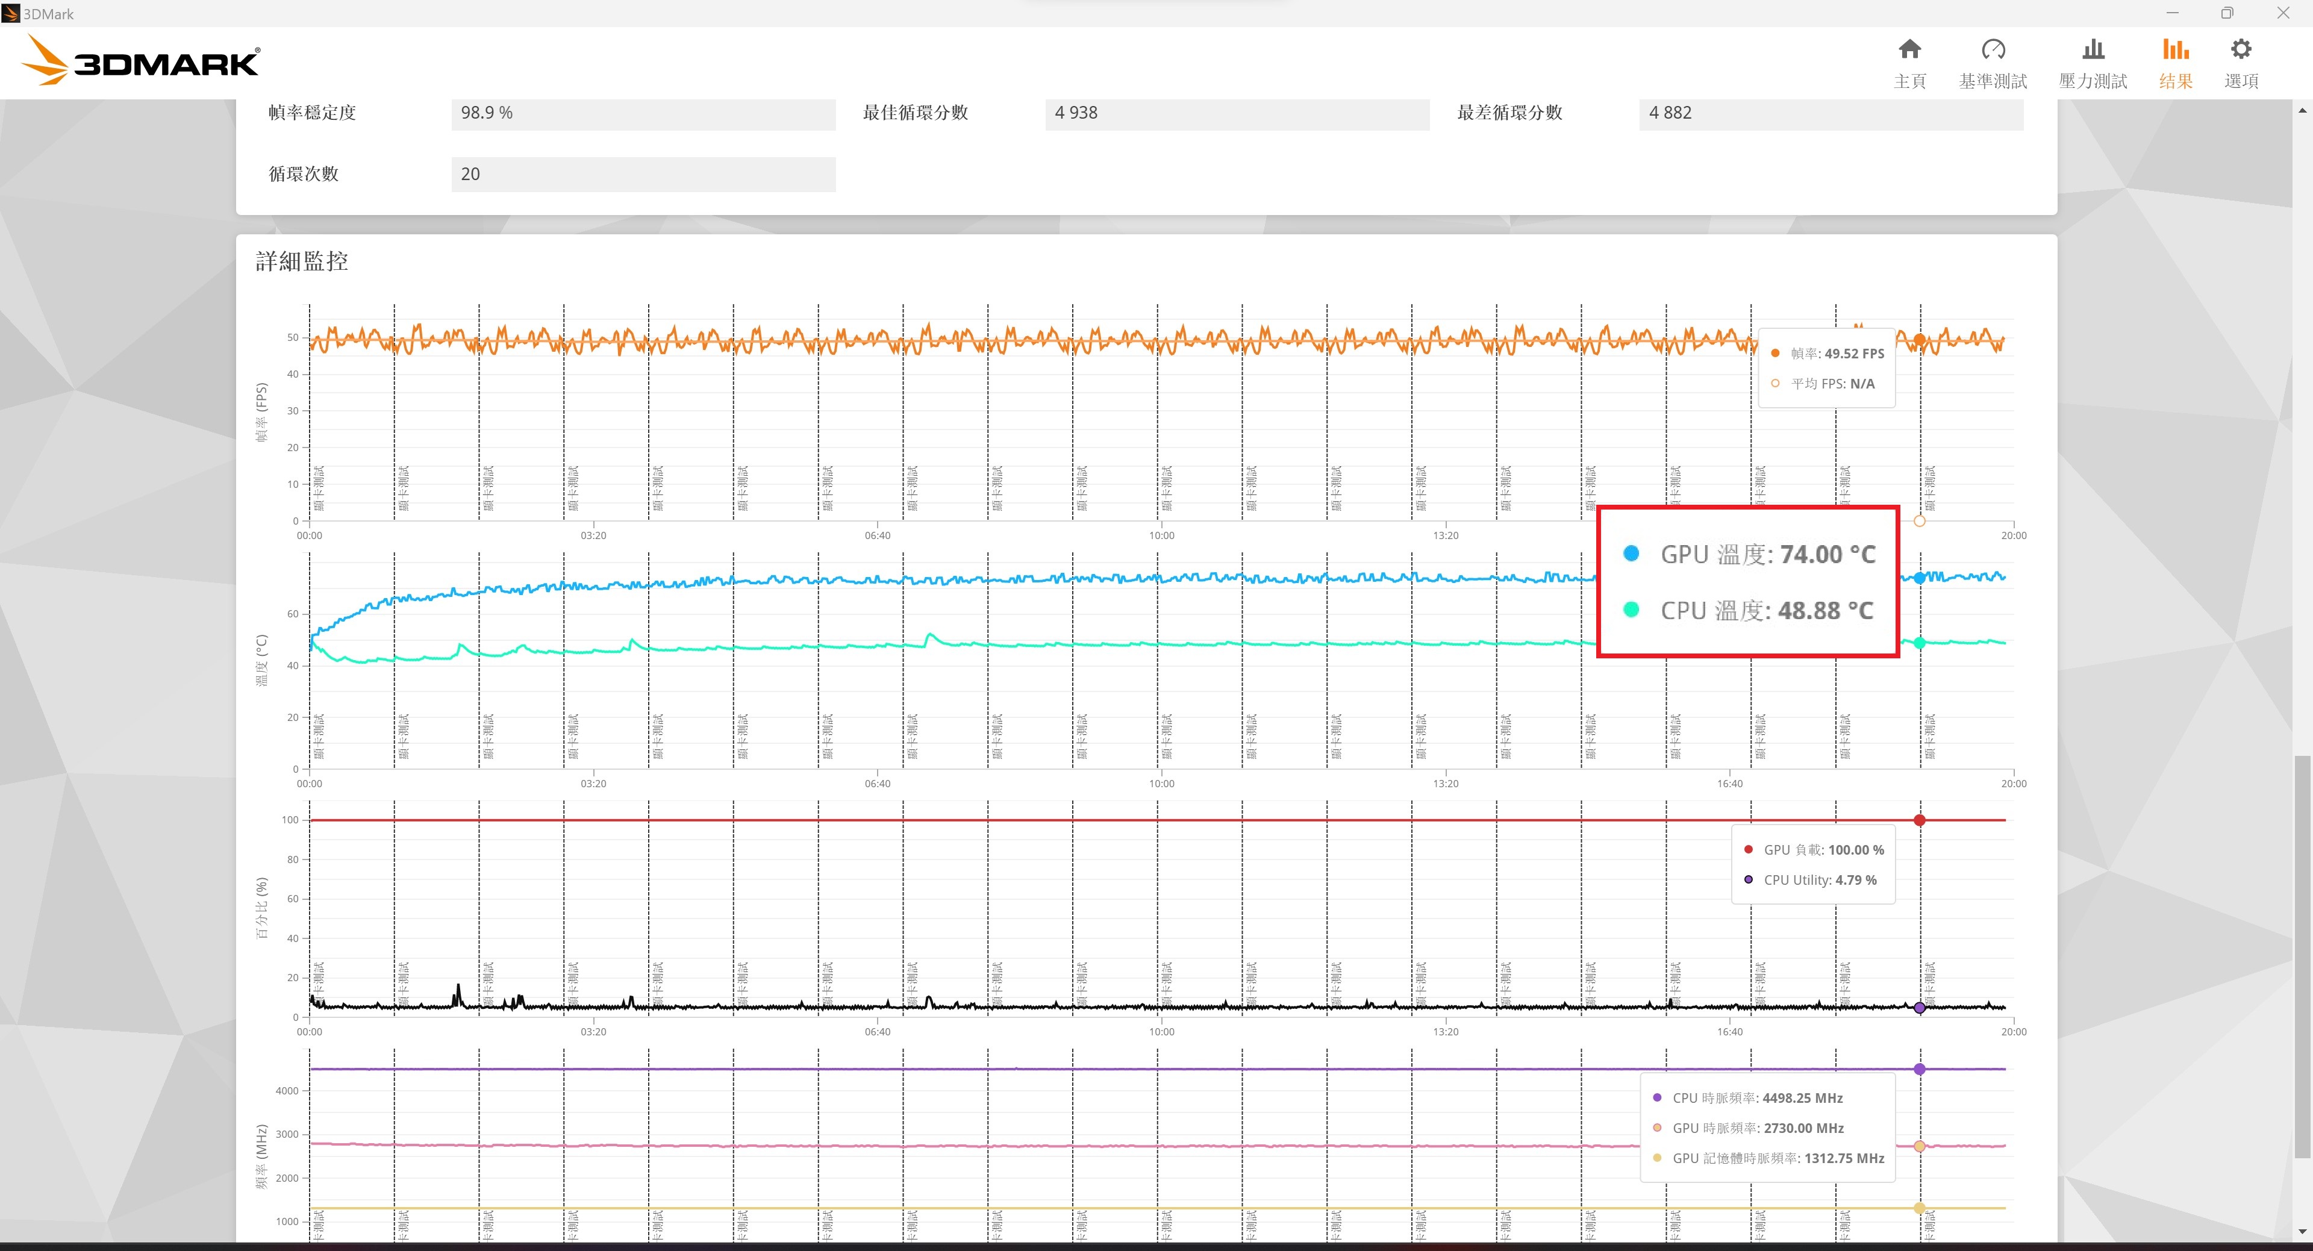Click the 最佳循環分數 value 4 938
This screenshot has width=2313, height=1251.
pyautogui.click(x=1237, y=113)
